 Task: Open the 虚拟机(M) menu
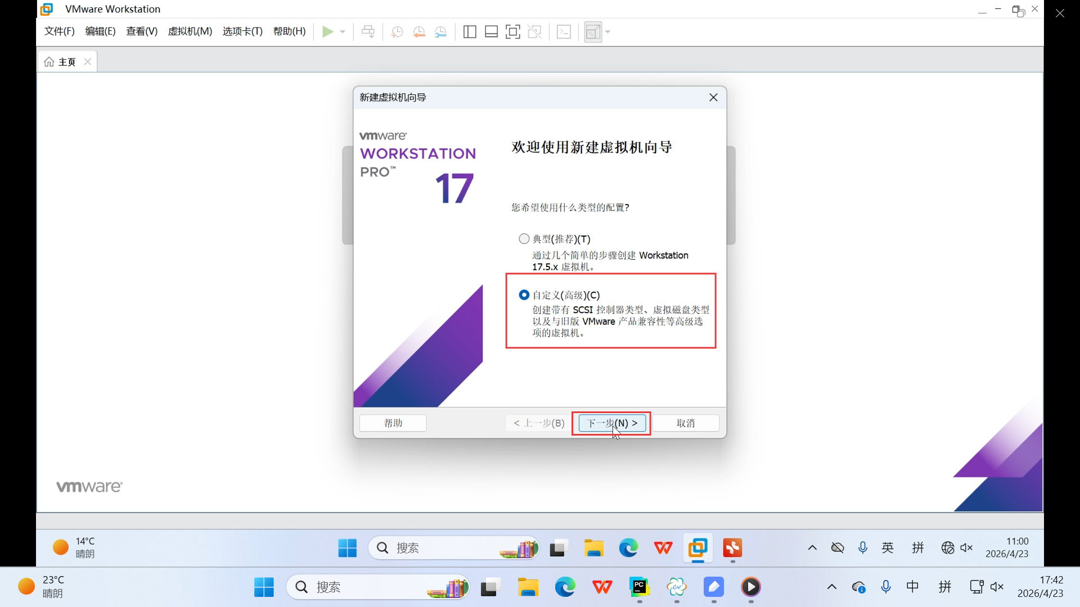(x=190, y=31)
